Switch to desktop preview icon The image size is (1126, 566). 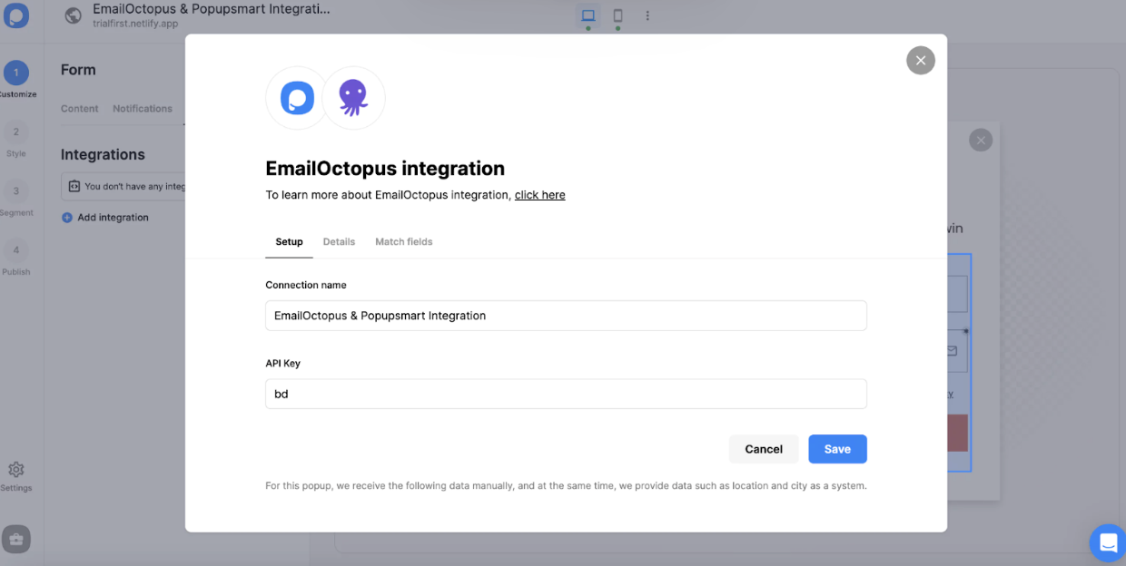[588, 15]
